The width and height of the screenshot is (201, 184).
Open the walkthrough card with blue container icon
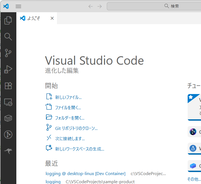pos(194,166)
